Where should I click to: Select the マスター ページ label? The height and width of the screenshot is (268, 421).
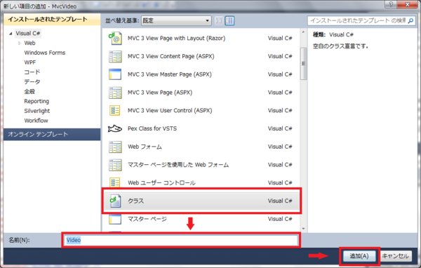pyautogui.click(x=147, y=219)
